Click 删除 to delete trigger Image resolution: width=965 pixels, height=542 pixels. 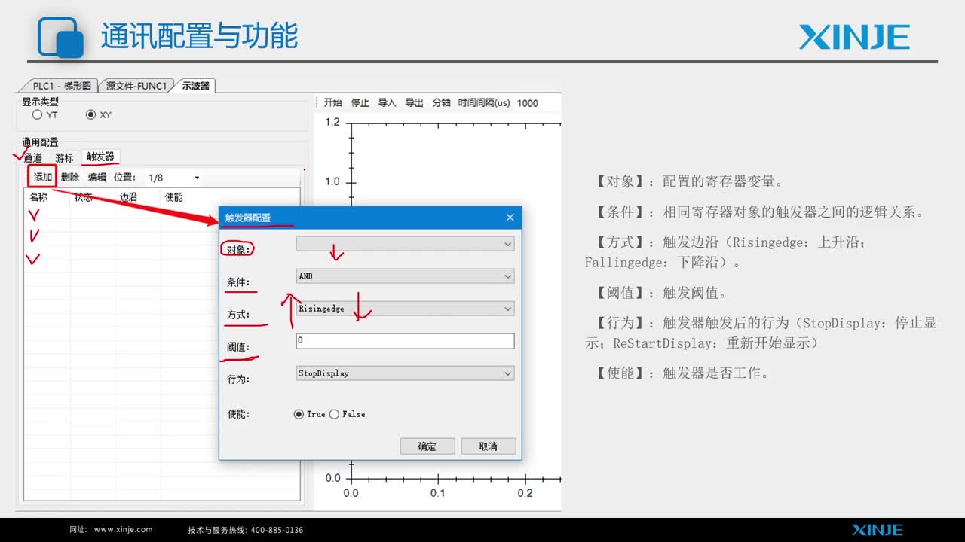point(70,178)
